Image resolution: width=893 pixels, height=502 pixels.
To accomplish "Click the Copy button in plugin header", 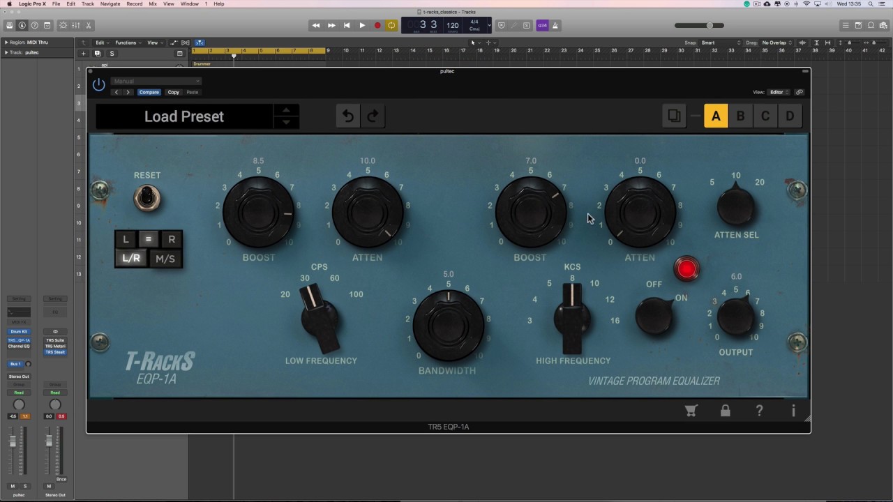I will pos(173,92).
